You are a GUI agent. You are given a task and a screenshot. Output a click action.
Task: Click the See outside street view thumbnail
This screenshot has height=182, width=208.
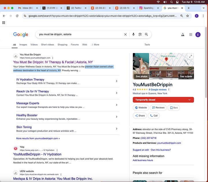(172, 73)
